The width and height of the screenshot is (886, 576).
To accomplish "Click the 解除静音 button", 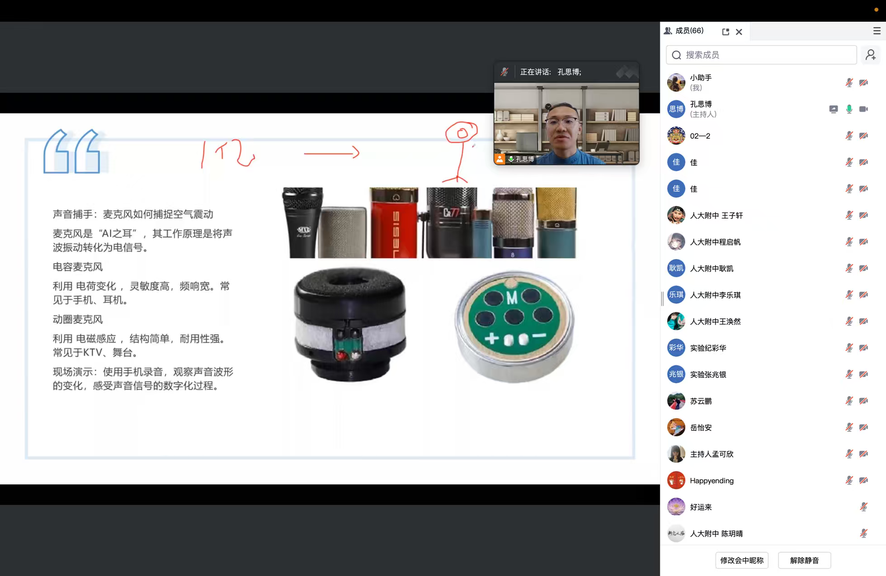I will [x=804, y=560].
